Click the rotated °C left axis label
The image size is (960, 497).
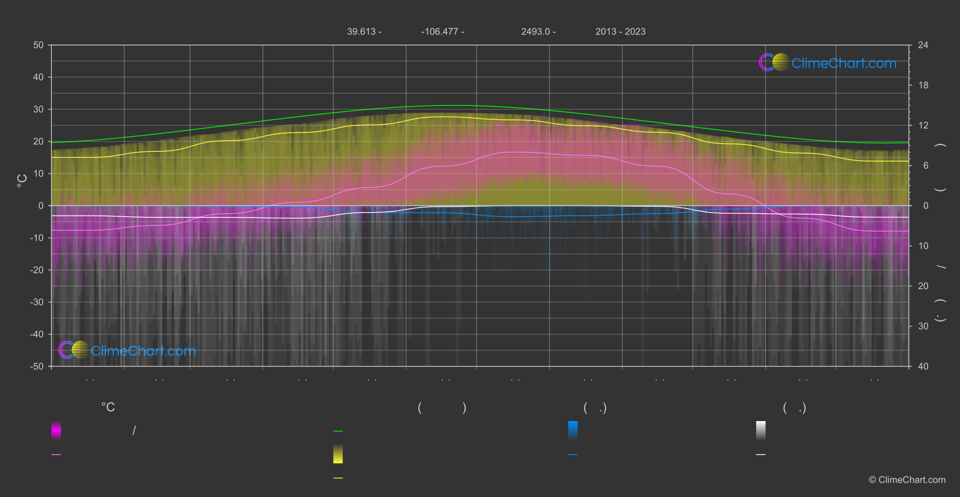22,181
